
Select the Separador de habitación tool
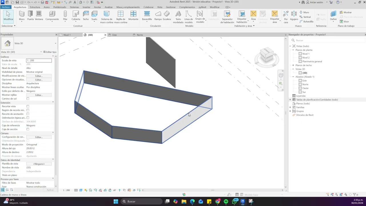(227, 17)
